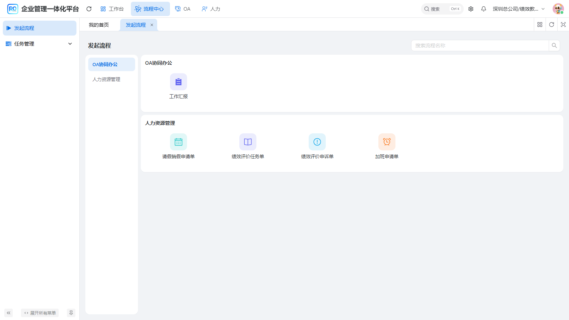Open the 绩效评价申诉单 process
569x320 pixels.
pos(317,142)
